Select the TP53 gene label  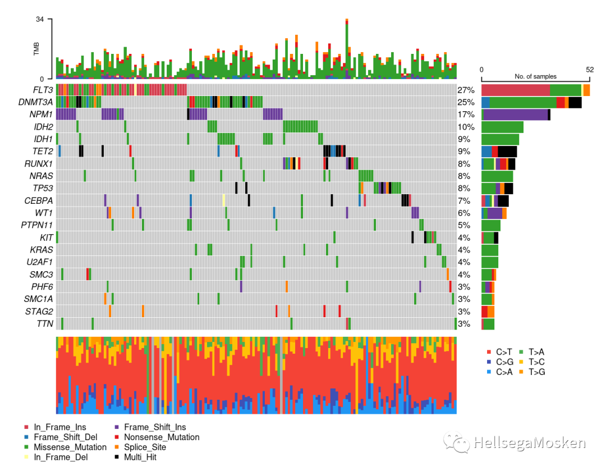[x=43, y=188]
